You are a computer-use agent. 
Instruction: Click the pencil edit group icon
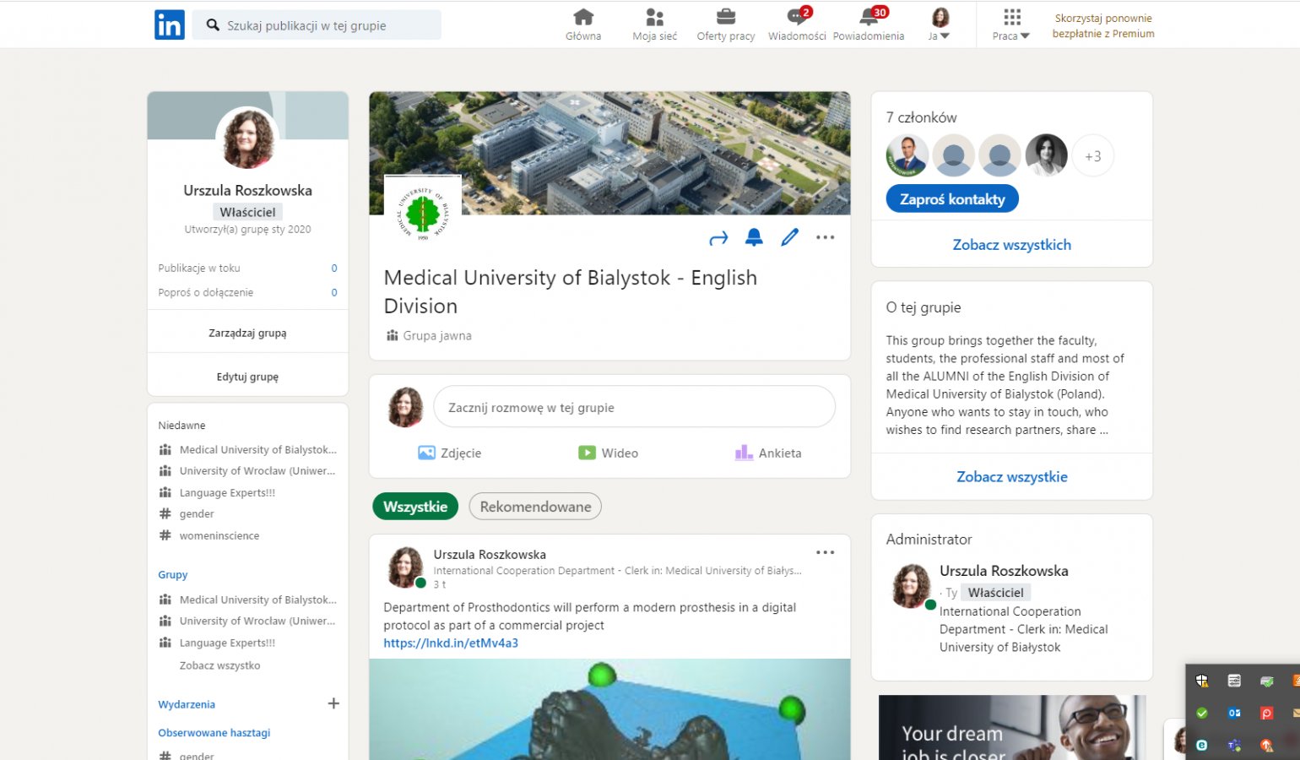(x=789, y=238)
